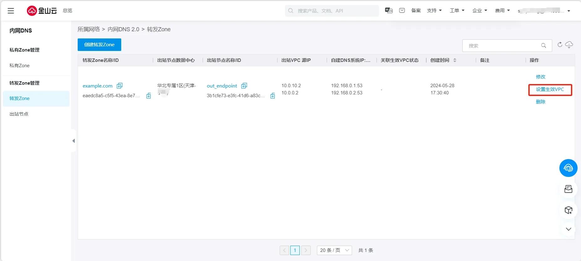Expand the 费用 dropdown menu
This screenshot has width=581, height=261.
pyautogui.click(x=502, y=11)
